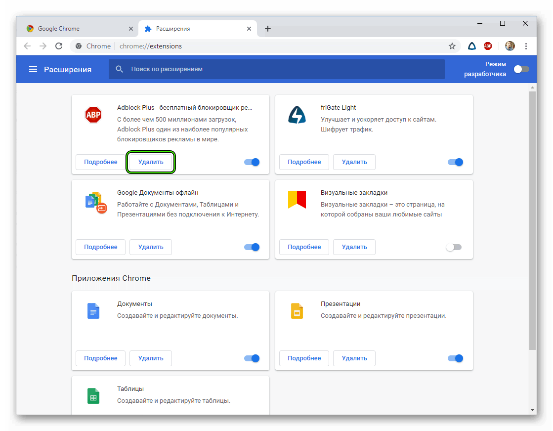
Task: Maximize the Chrome window
Action: 503,23
